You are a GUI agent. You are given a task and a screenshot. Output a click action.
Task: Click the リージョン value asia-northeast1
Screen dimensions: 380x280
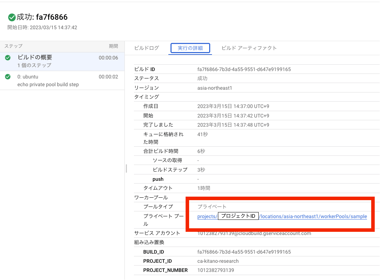tap(215, 88)
